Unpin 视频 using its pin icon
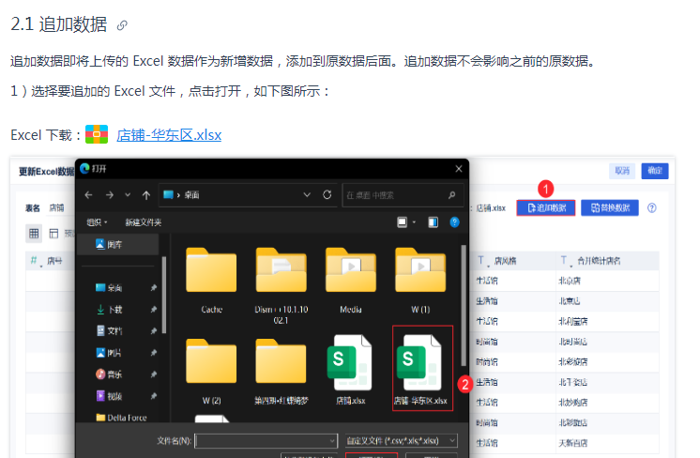Viewport: 700px width, 458px height. [154, 396]
